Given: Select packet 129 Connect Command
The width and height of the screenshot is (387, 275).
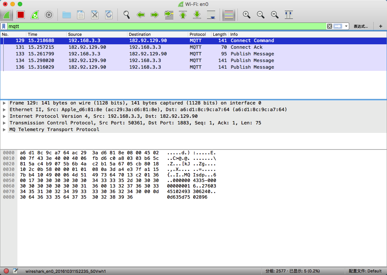Looking at the screenshot, I should [x=193, y=41].
